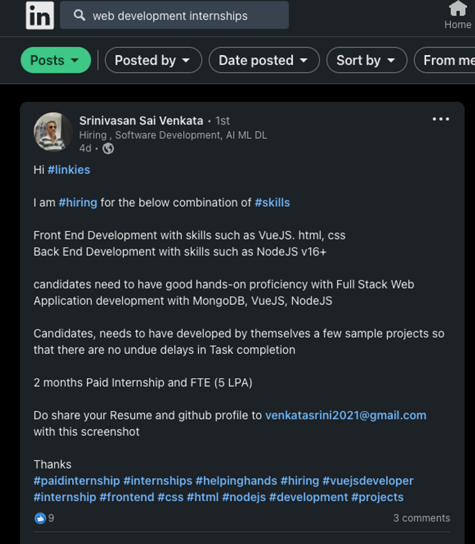Open the venkatasrini2021@gmail.com email link
The image size is (475, 544).
pos(346,415)
